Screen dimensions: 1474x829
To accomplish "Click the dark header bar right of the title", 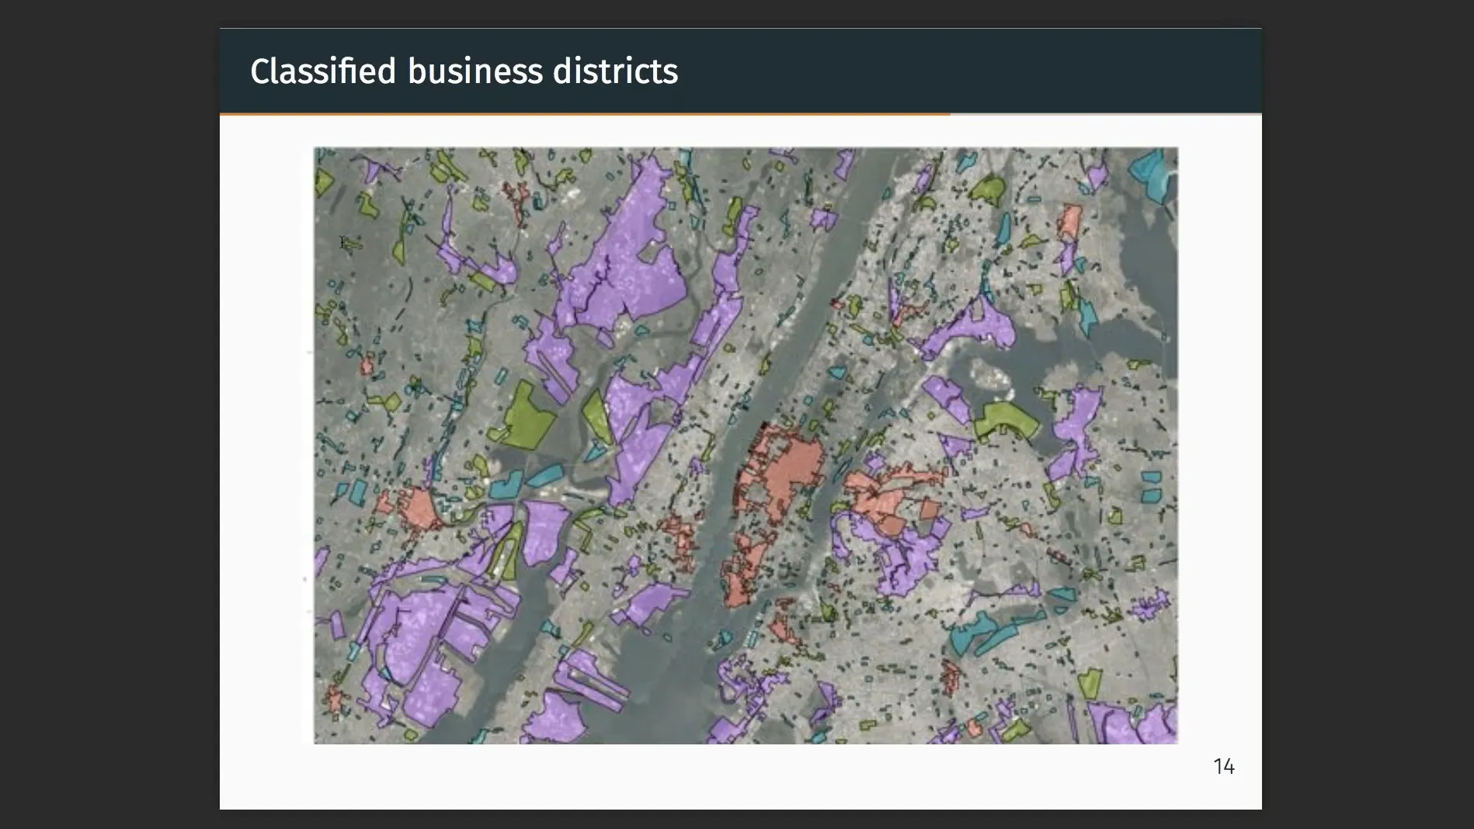I will click(x=971, y=71).
